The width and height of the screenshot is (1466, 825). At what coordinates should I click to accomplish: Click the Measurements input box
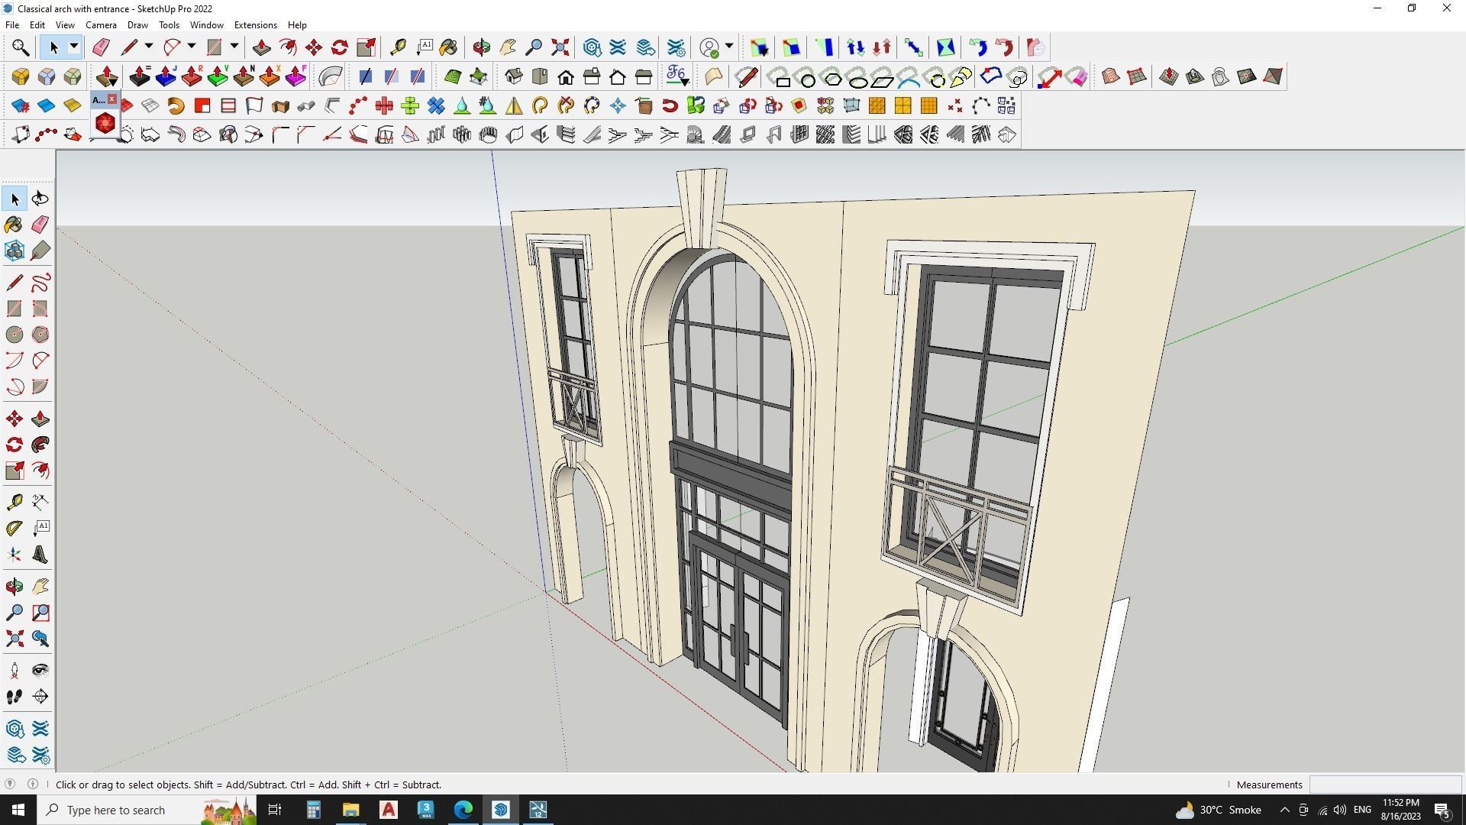click(x=1385, y=785)
